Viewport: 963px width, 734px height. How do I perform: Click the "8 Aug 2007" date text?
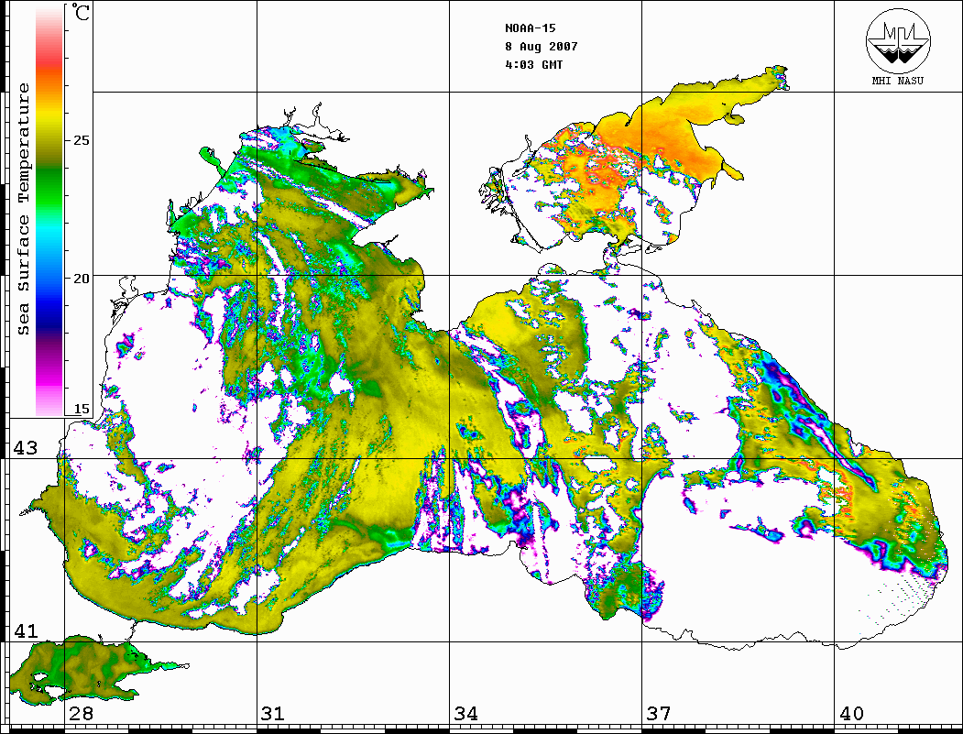click(x=542, y=47)
